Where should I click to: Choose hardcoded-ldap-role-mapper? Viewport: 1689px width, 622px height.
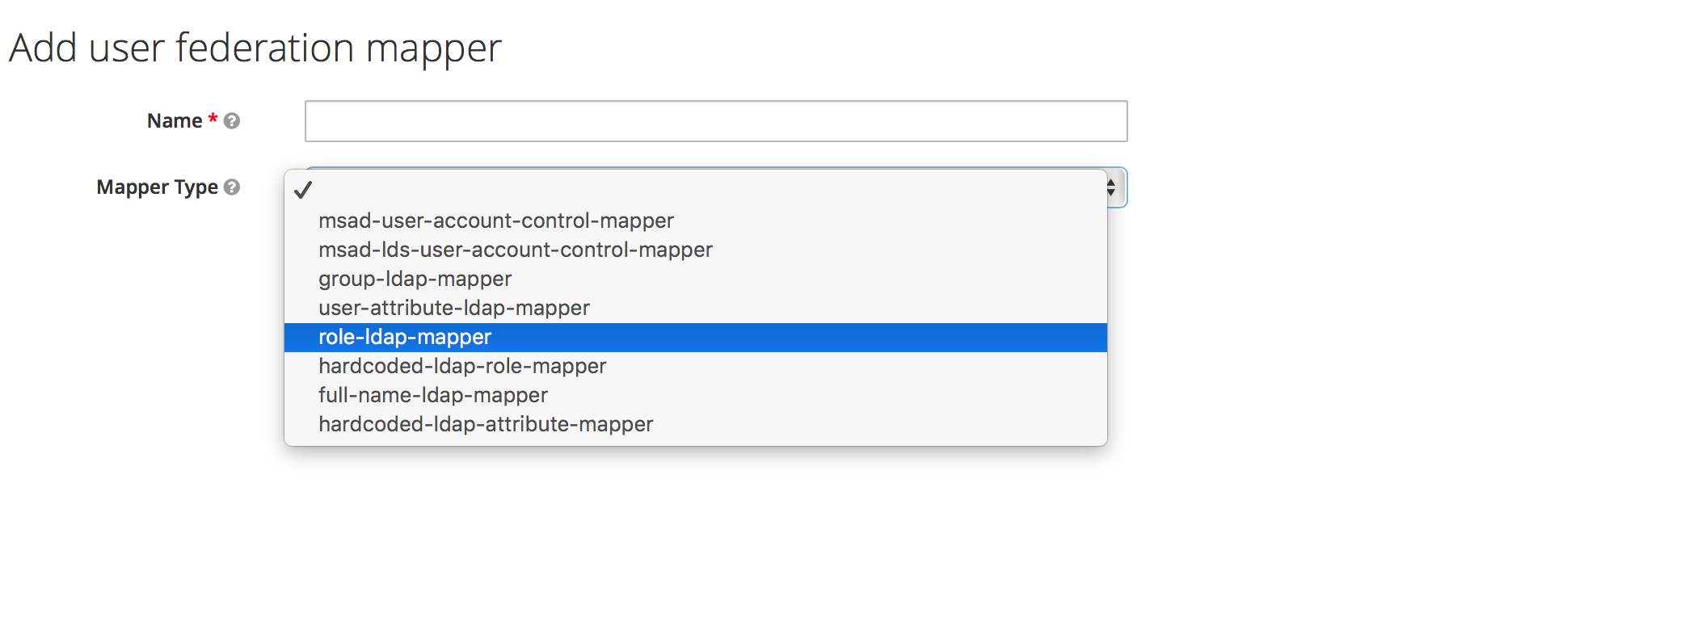coord(461,366)
